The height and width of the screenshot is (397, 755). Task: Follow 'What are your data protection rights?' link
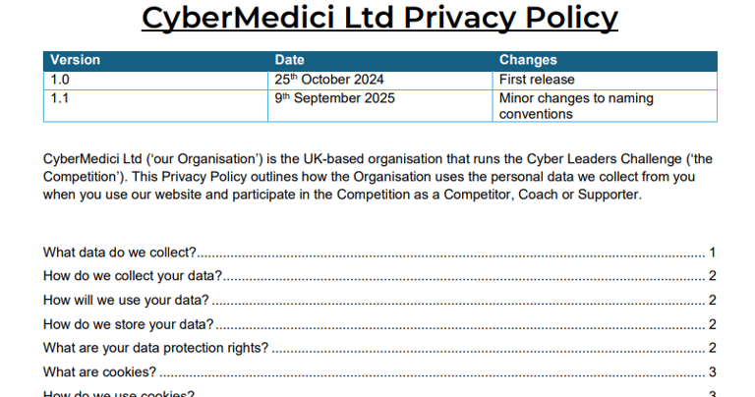[x=379, y=348]
